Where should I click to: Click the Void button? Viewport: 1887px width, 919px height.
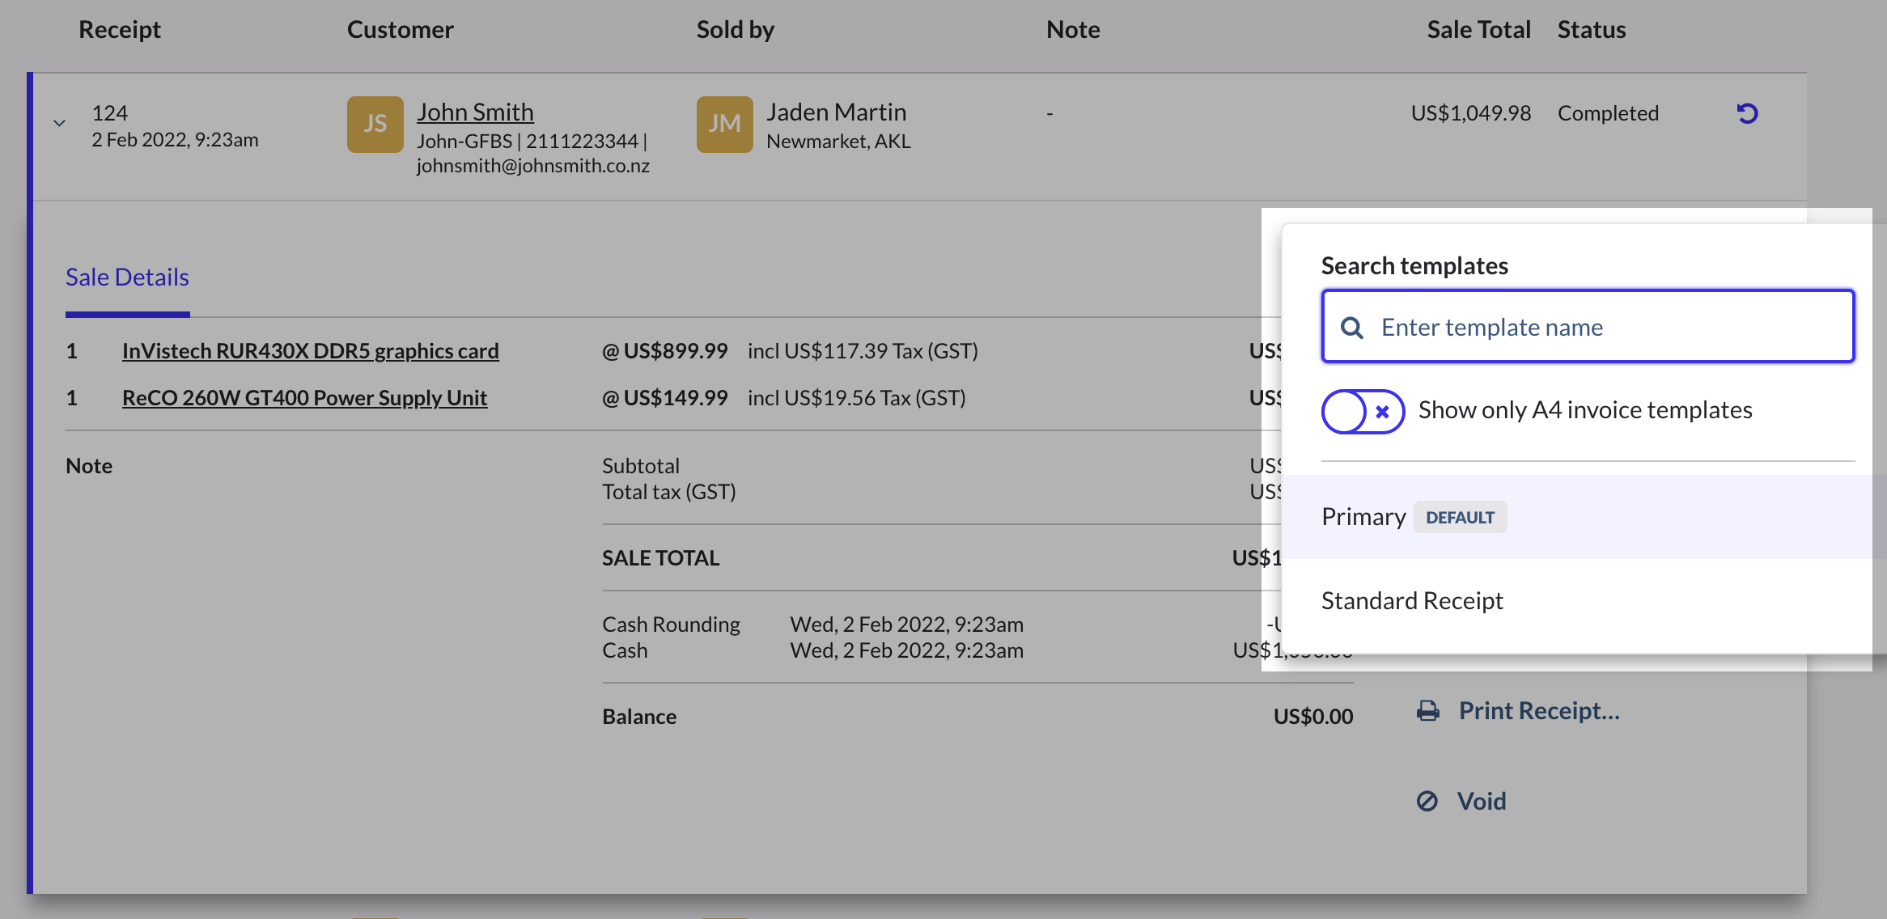click(1481, 801)
